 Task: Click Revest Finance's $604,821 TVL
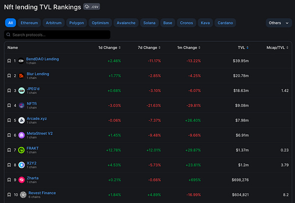point(240,195)
